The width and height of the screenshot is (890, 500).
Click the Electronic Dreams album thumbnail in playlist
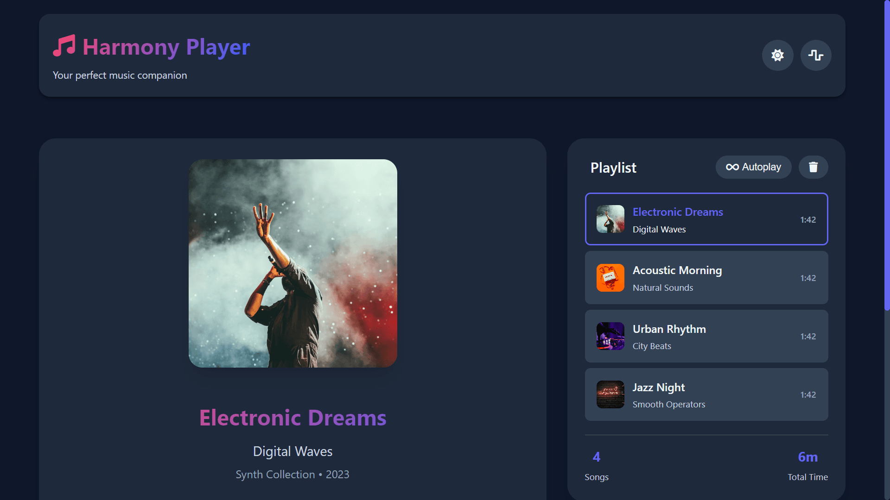[610, 219]
